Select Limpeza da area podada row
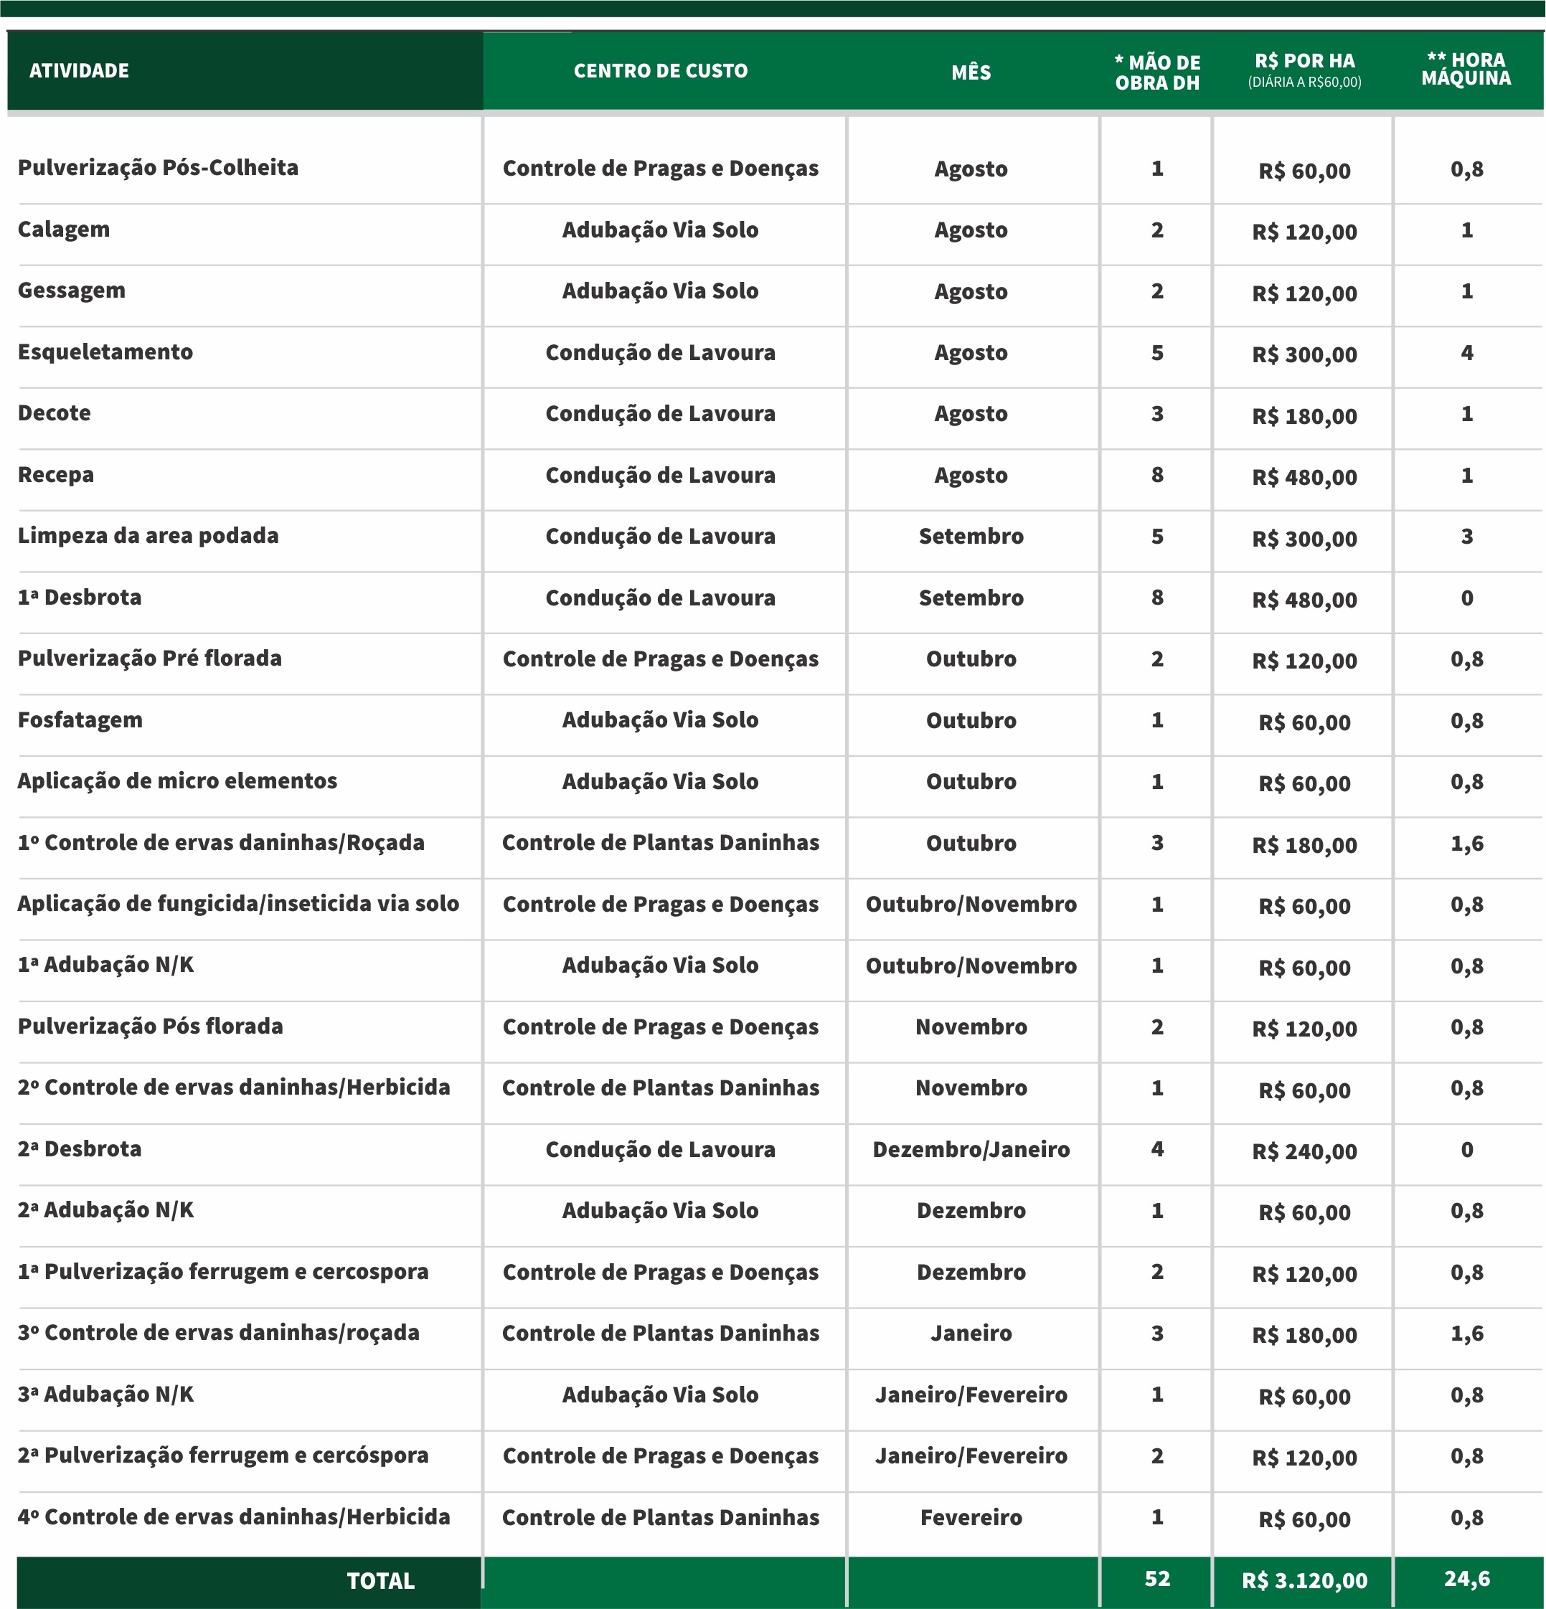This screenshot has height=1609, width=1546. tap(148, 536)
